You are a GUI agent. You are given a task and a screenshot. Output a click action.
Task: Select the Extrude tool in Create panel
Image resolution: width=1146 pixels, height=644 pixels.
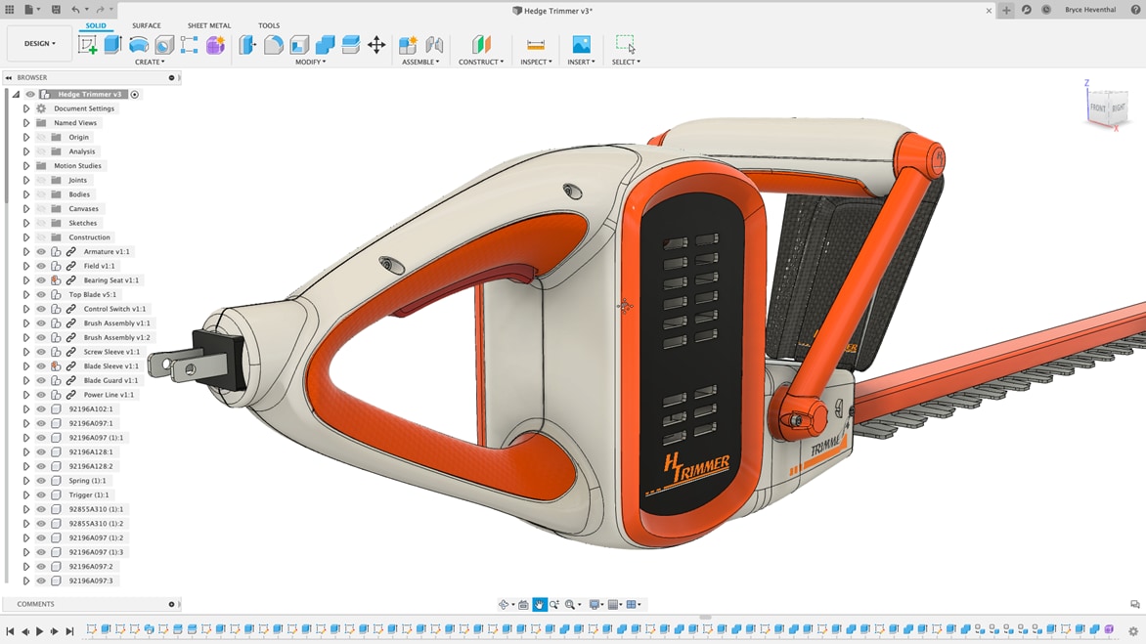(111, 43)
